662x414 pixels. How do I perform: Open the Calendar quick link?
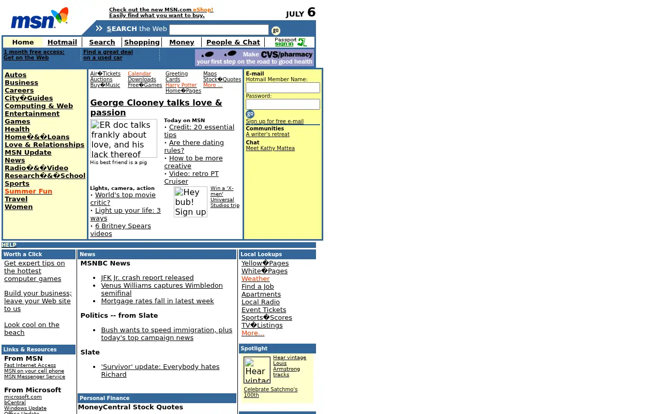pos(139,74)
